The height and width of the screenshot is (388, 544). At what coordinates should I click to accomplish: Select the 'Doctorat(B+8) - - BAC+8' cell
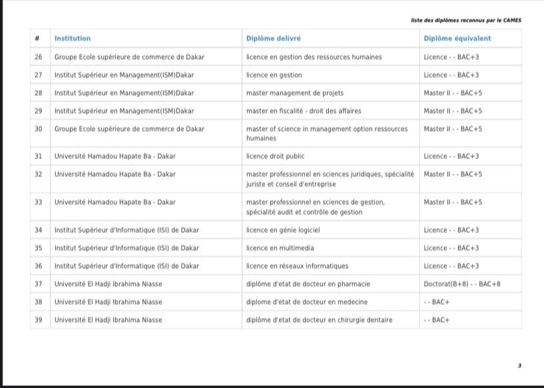pos(462,284)
